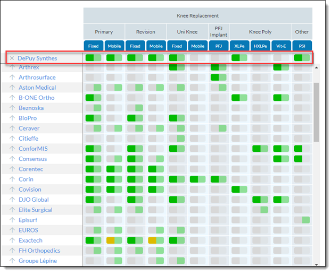This screenshot has width=332, height=273.
Task: Open the Arthrosurface company link
Action: tap(37, 78)
